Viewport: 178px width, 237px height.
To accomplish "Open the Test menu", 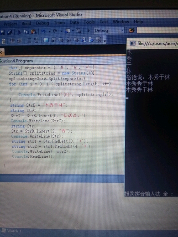I will tap(104, 22).
